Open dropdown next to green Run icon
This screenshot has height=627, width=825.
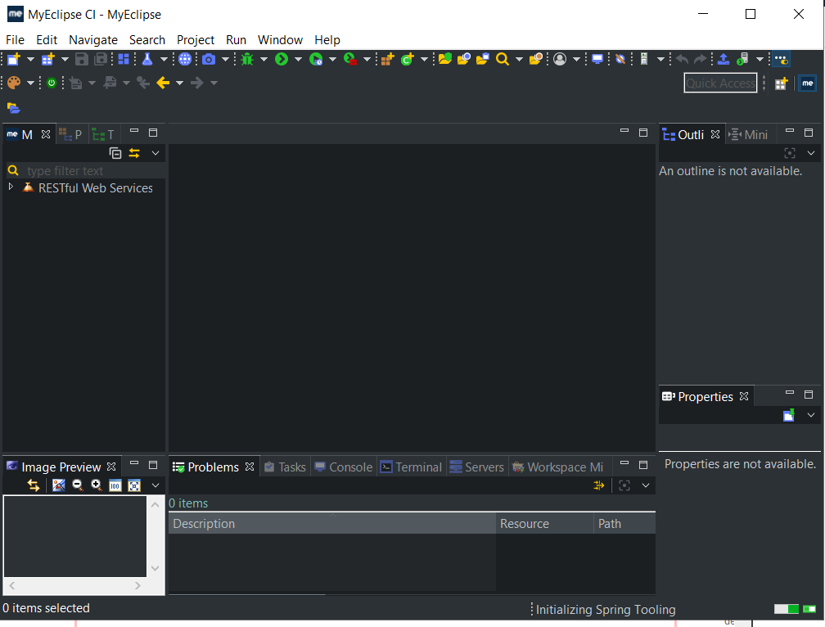pos(298,59)
